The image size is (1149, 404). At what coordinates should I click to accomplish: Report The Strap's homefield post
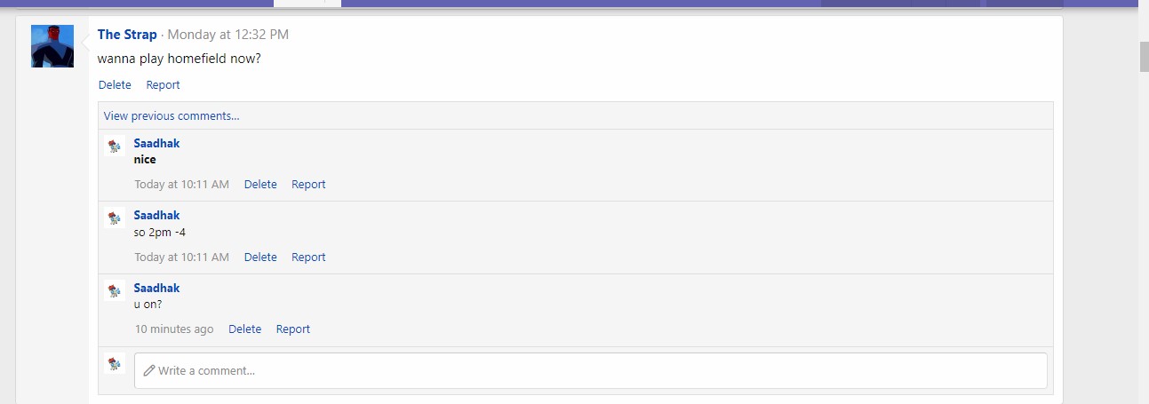(163, 85)
